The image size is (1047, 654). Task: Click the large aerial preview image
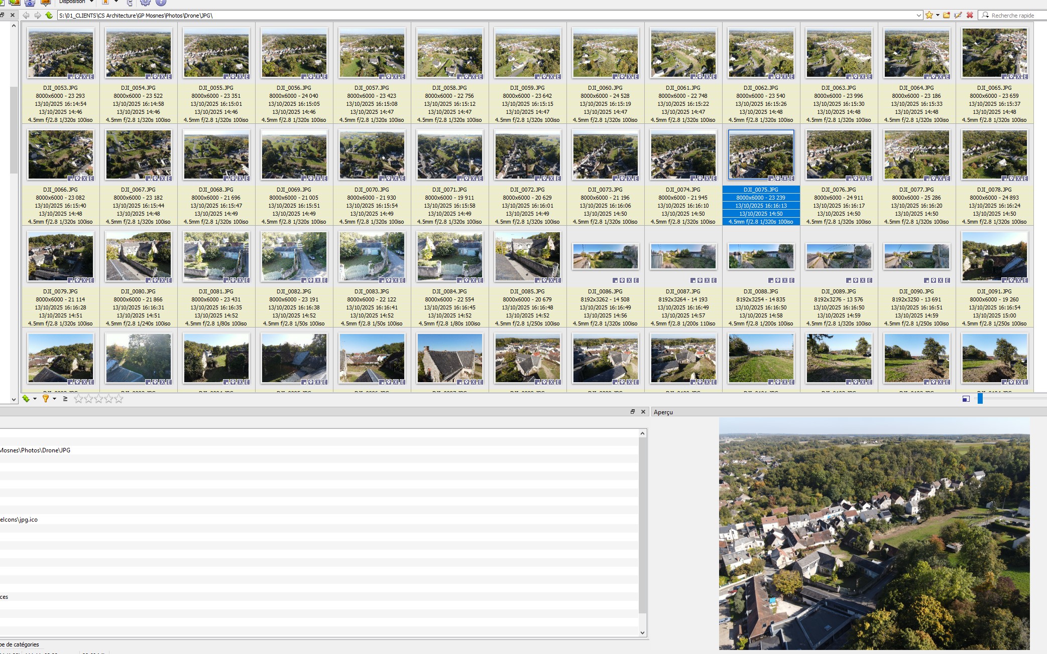[x=874, y=534]
